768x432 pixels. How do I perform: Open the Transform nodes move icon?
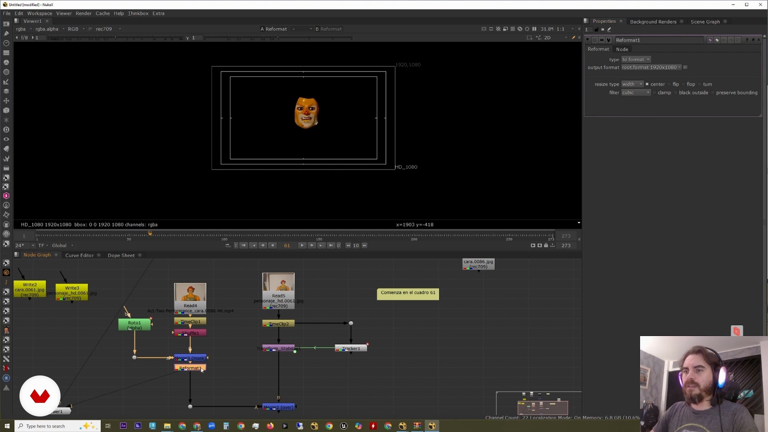(6, 101)
